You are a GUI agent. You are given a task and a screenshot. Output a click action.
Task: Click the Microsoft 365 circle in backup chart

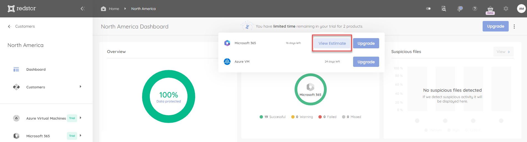click(310, 89)
